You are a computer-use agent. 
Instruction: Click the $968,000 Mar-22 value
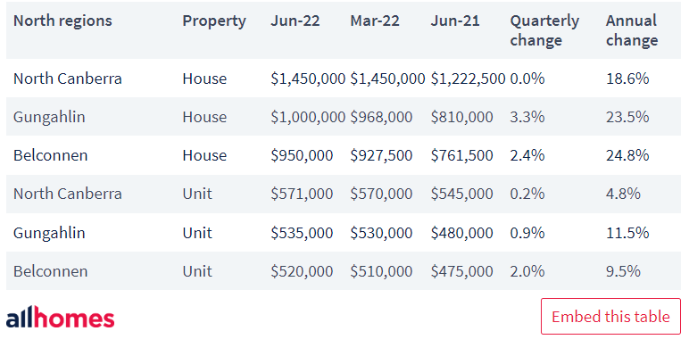381,118
